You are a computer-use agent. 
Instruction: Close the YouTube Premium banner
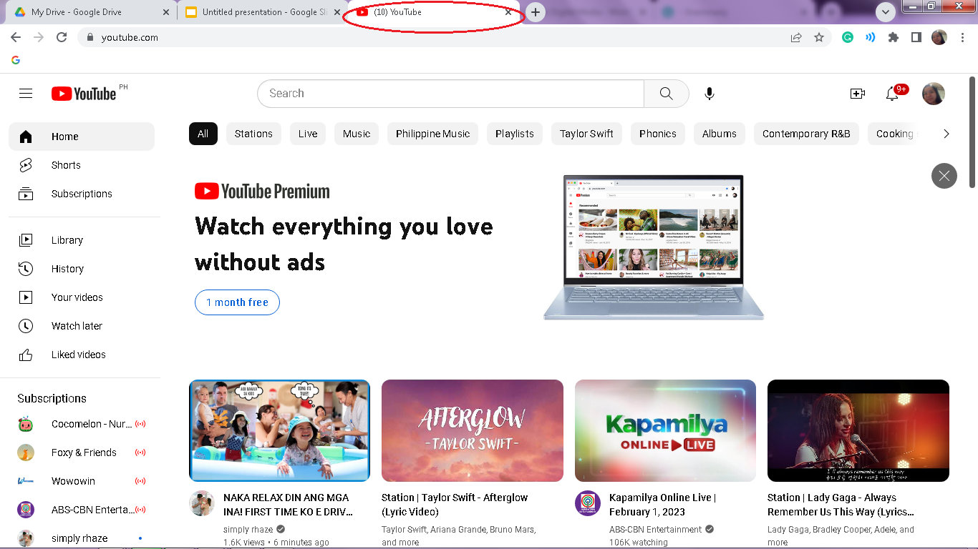click(x=944, y=176)
